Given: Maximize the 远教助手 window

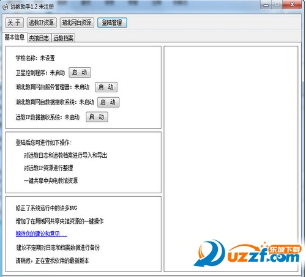Looking at the screenshot, I should coord(277,5).
